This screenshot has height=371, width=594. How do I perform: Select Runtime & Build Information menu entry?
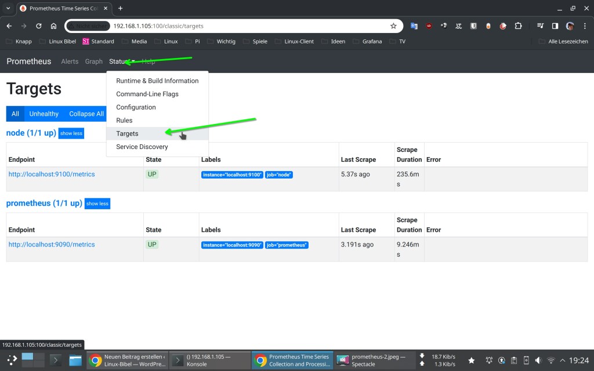point(157,81)
